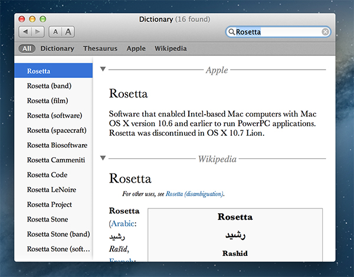Minimize the window using the yellow button
The height and width of the screenshot is (277, 354).
click(32, 19)
